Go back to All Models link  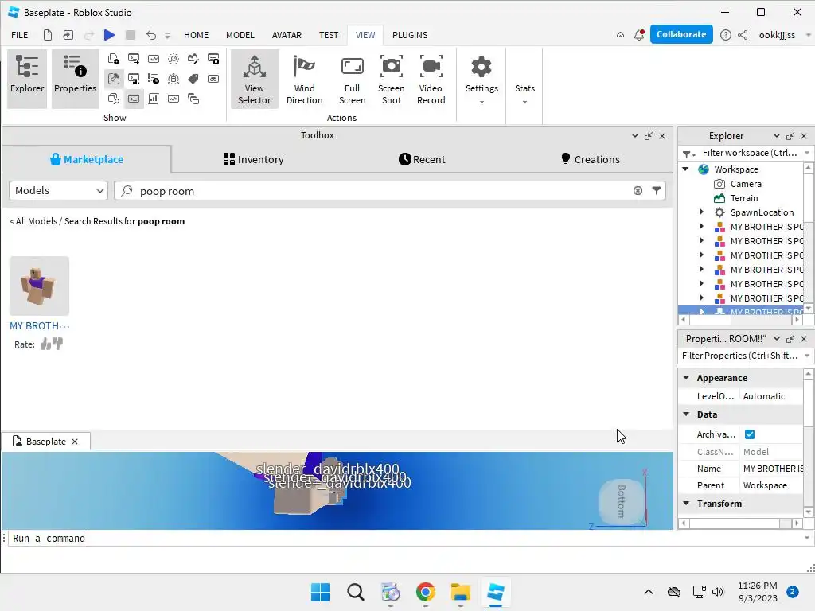coord(33,221)
